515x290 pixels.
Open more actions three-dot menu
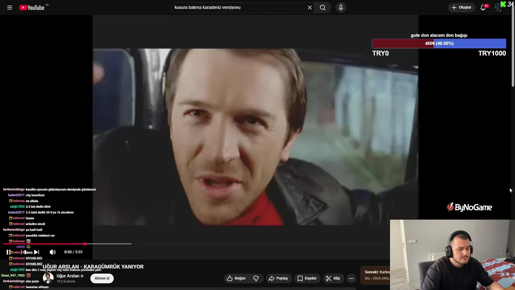351,278
